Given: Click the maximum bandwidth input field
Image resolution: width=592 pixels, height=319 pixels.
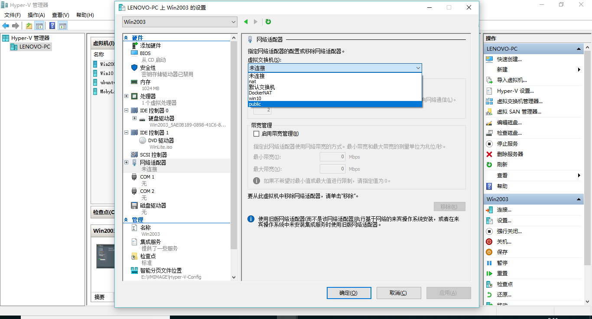Looking at the screenshot, I should [x=332, y=169].
